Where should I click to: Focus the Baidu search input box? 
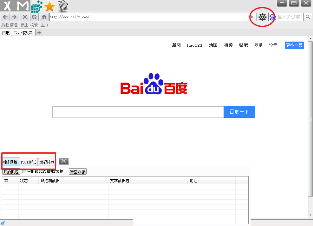(138, 112)
